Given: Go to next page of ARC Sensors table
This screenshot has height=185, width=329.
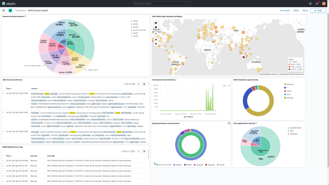Looking at the screenshot, I should tap(144, 84).
